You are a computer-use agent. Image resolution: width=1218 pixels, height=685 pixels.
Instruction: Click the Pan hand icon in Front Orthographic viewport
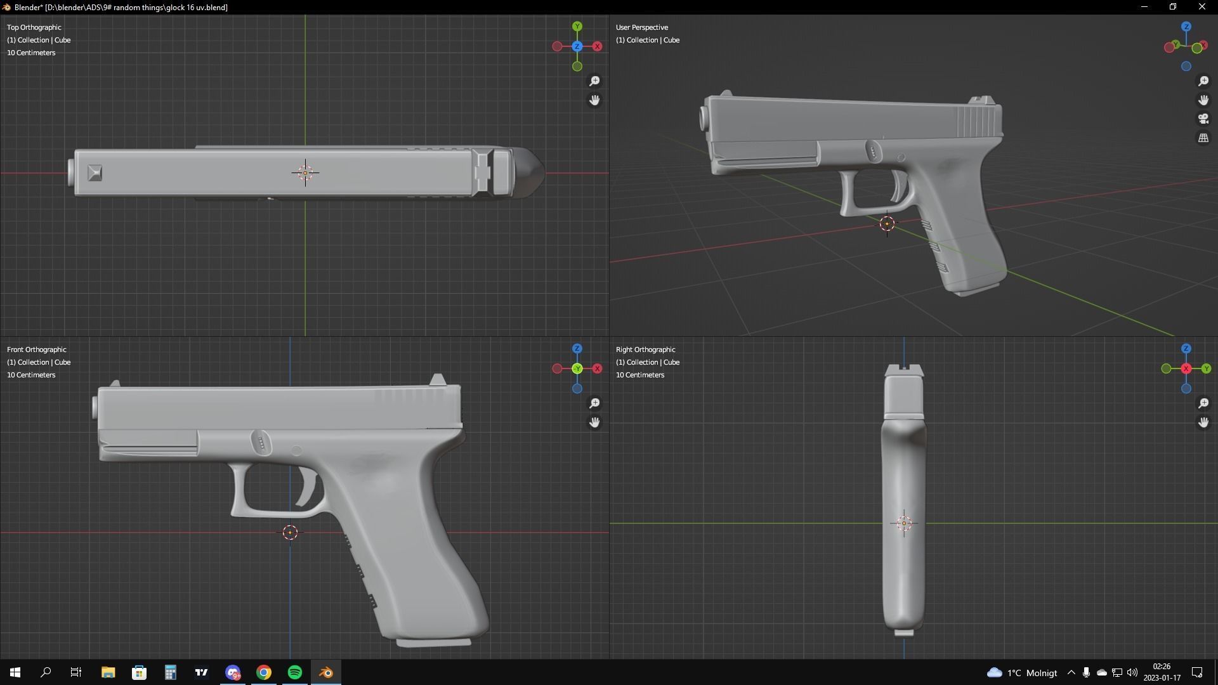point(594,422)
